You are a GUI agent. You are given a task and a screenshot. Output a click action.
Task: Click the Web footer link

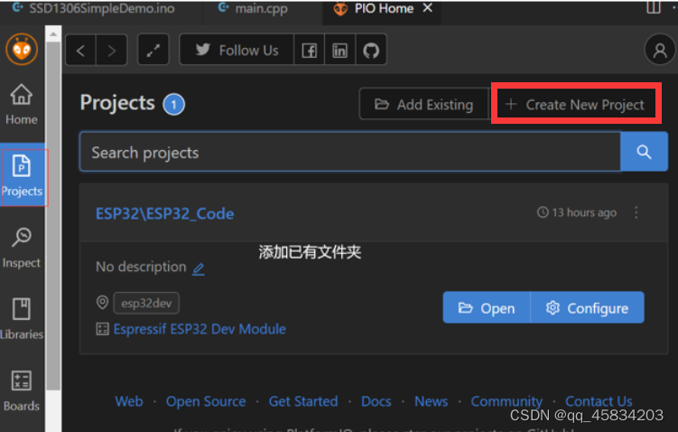pos(129,401)
